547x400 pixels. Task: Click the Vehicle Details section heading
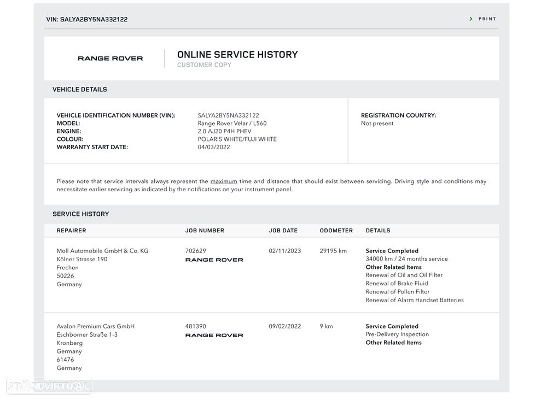80,90
